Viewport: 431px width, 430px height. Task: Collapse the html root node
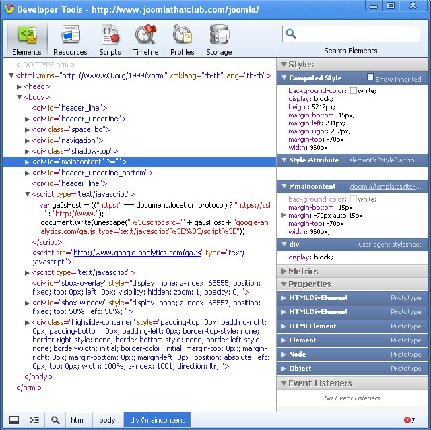coord(11,75)
